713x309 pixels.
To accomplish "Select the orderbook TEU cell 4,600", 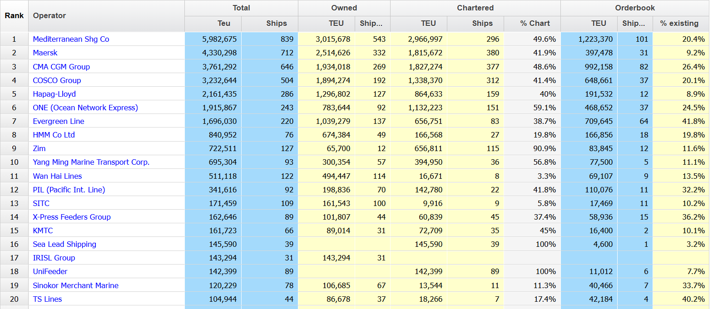I will pos(589,244).
